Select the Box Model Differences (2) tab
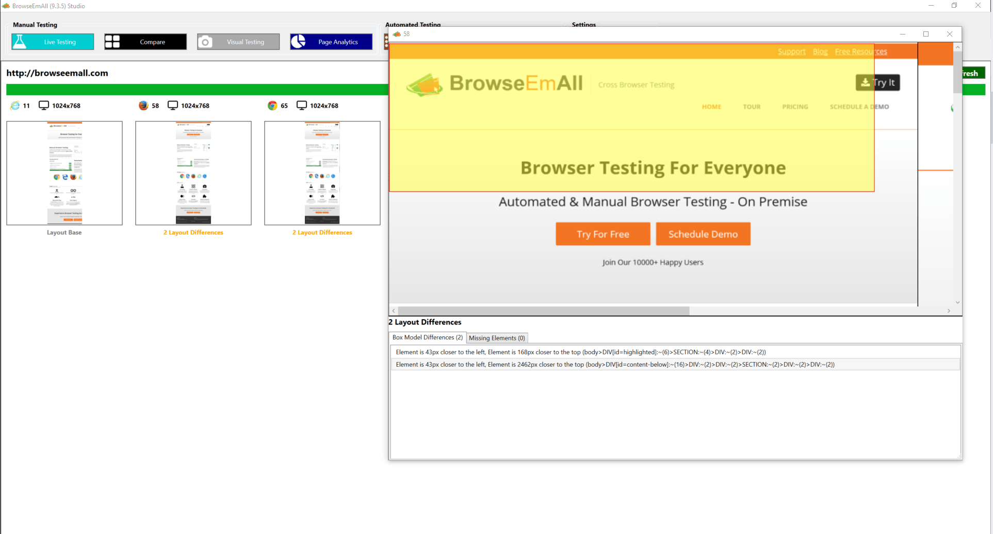The image size is (993, 534). [x=427, y=337]
